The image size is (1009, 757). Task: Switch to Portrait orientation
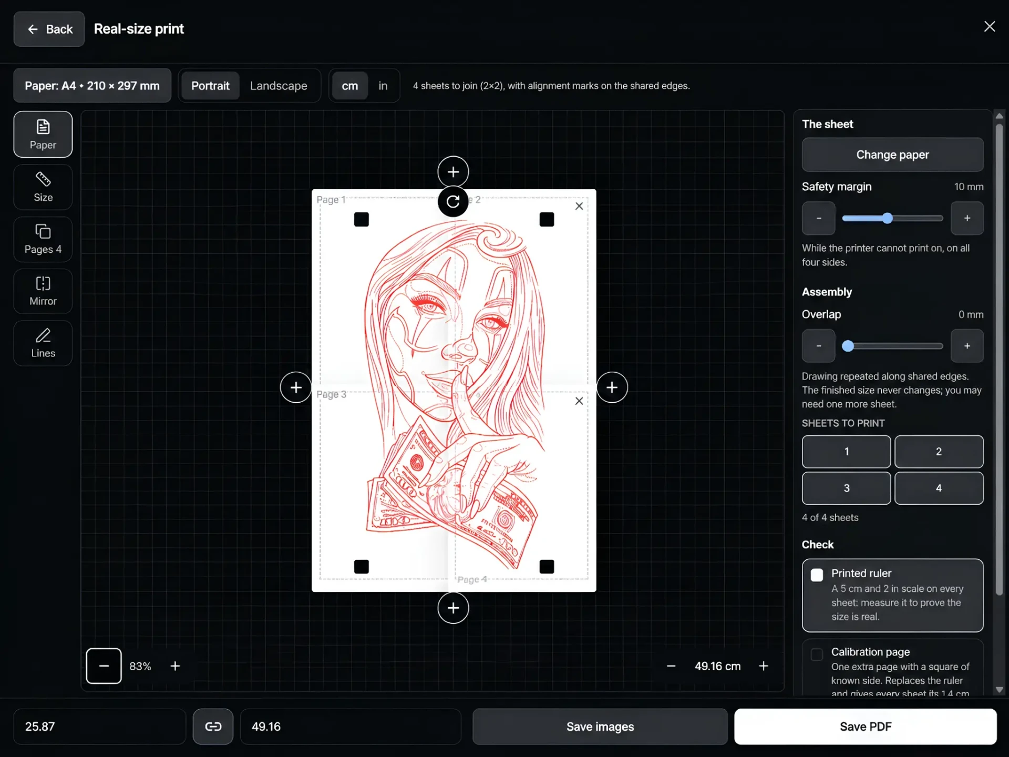point(210,86)
